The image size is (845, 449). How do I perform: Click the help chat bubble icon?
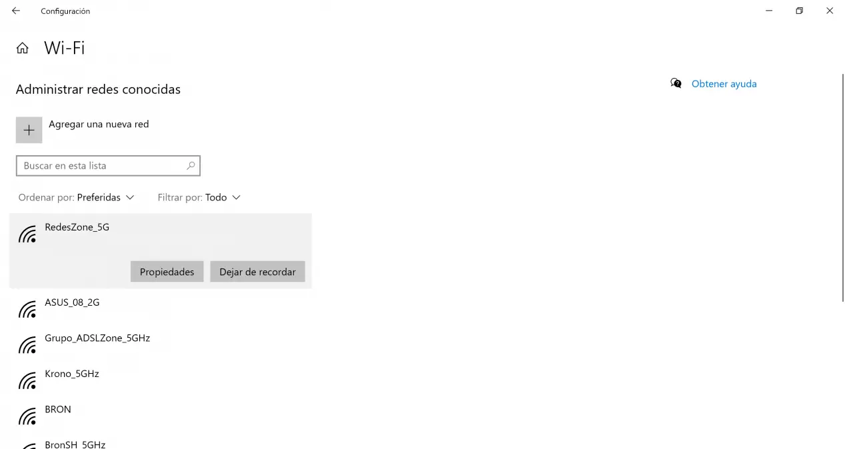676,83
